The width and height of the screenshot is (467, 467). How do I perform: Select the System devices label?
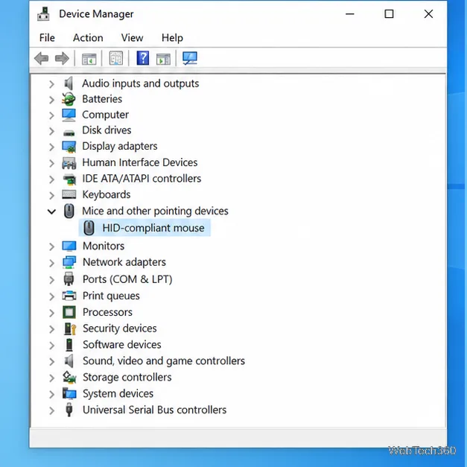click(x=118, y=394)
